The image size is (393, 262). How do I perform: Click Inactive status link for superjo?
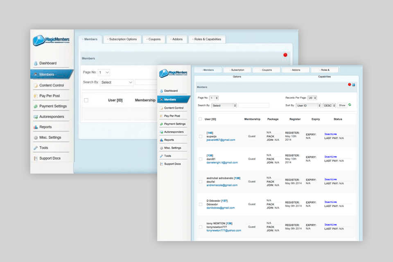point(331,134)
